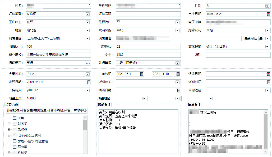Image resolution: width=272 pixels, height=157 pixels.
Task: Check the 房地产/建筑/物业管理 checkbox
Action: tap(15, 141)
